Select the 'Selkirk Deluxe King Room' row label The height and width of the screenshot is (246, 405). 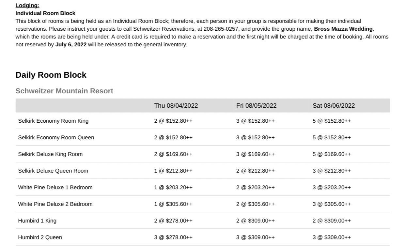[x=50, y=154]
